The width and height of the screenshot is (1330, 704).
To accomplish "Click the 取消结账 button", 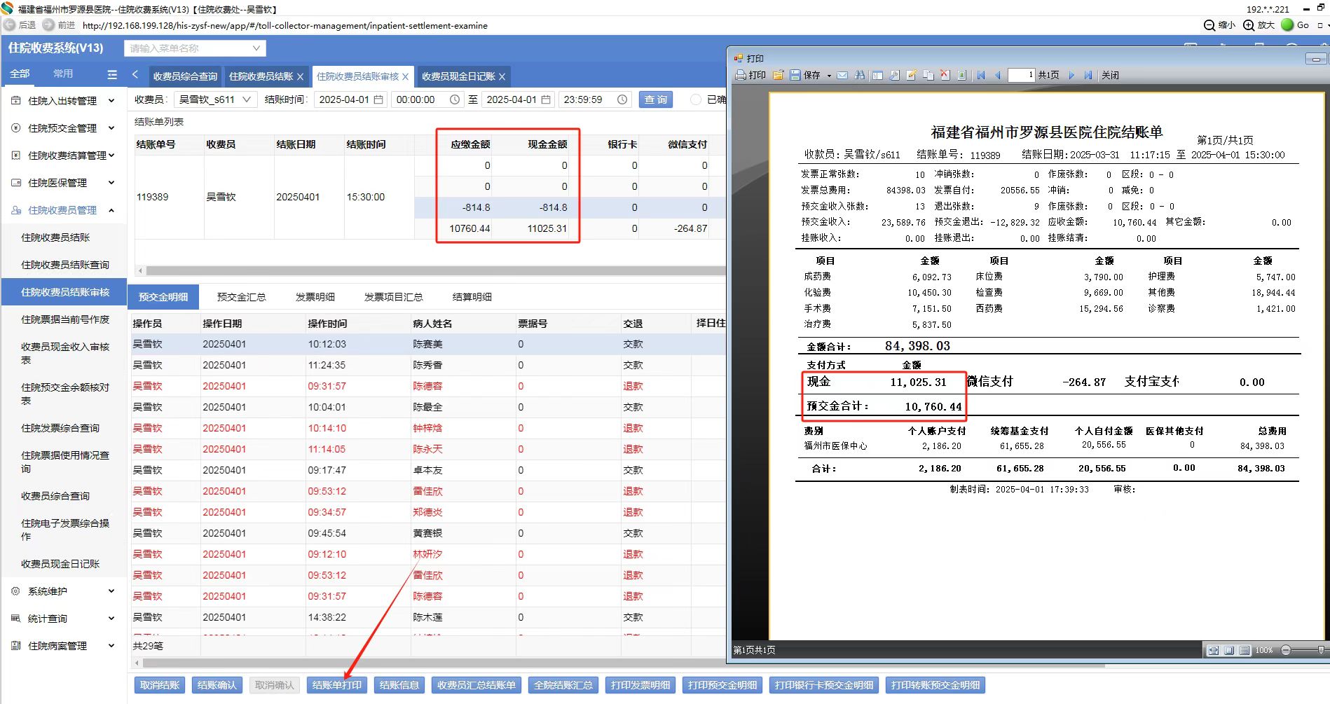I will point(160,685).
